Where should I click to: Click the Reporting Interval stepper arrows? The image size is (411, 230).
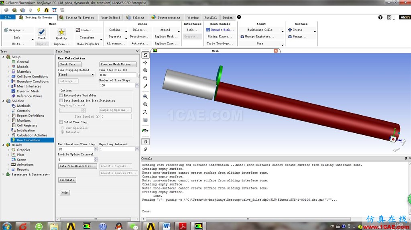[x=137, y=149]
